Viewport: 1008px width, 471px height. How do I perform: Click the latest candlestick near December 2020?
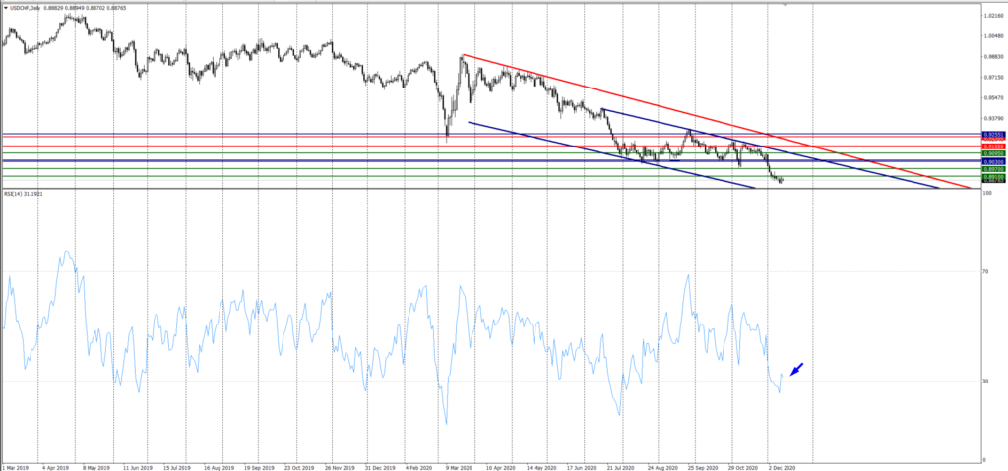[782, 180]
